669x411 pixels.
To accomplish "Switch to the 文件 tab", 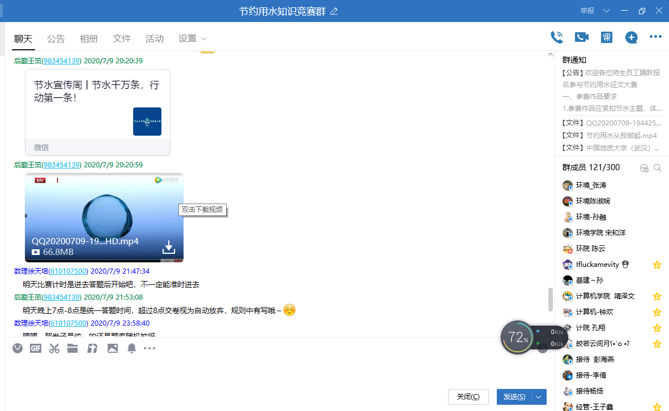I will 121,38.
